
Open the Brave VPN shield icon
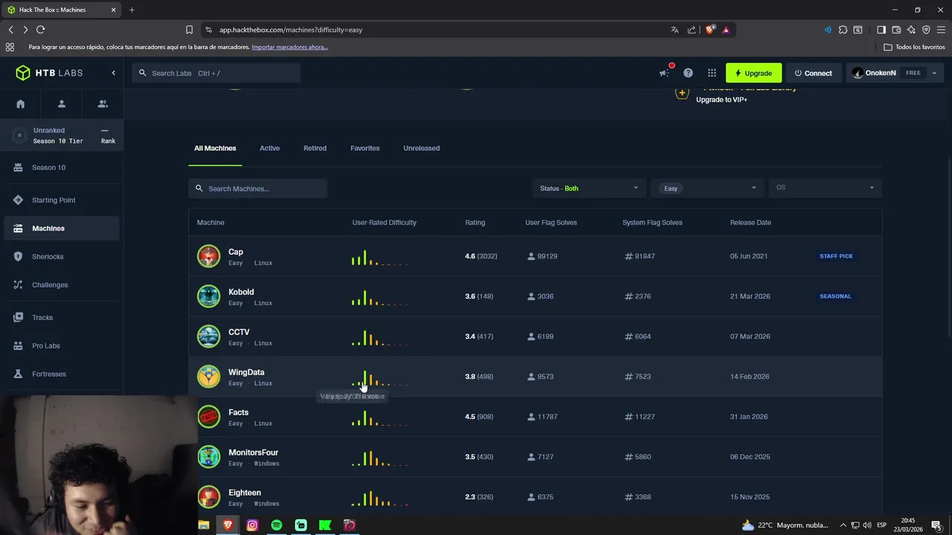(926, 30)
